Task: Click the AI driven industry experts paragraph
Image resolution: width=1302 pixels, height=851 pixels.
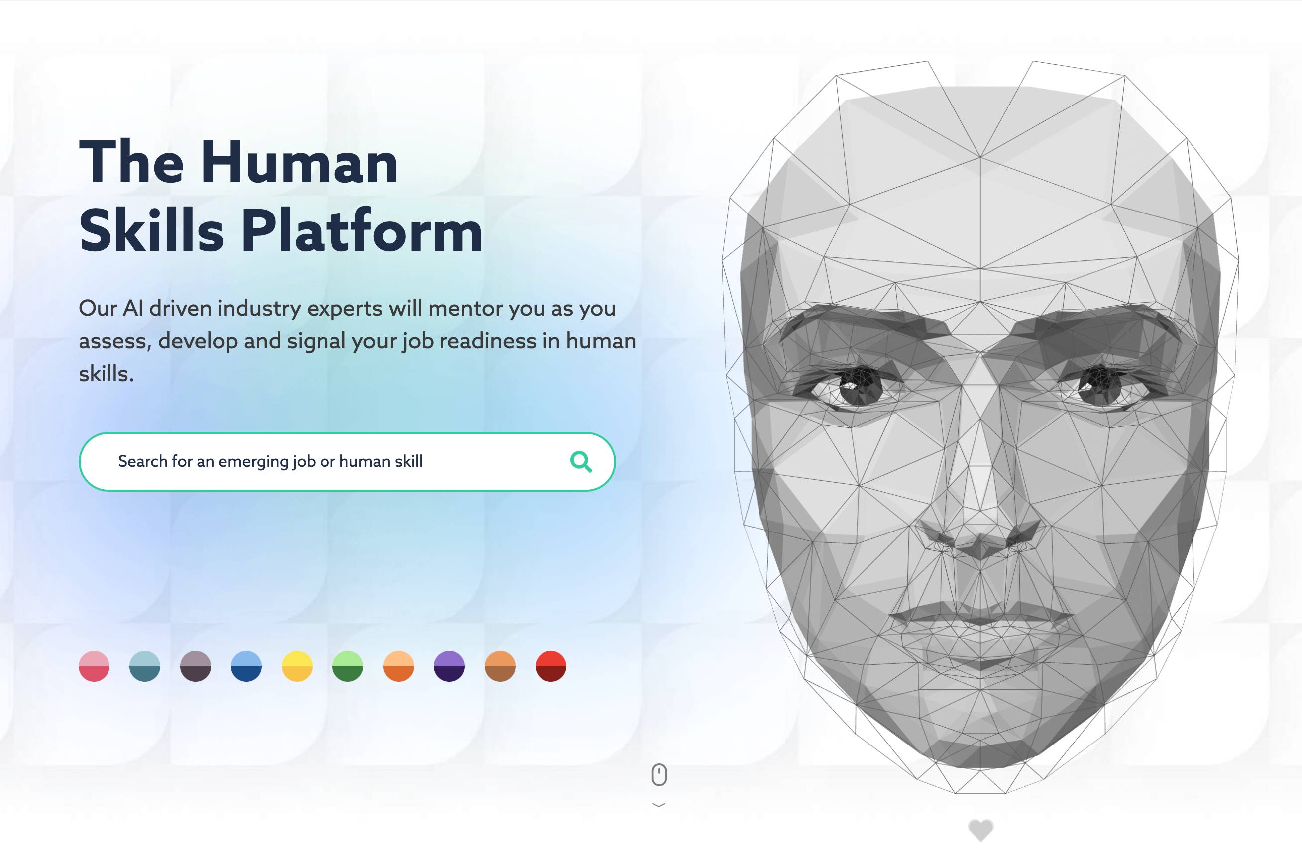Action: click(x=357, y=341)
